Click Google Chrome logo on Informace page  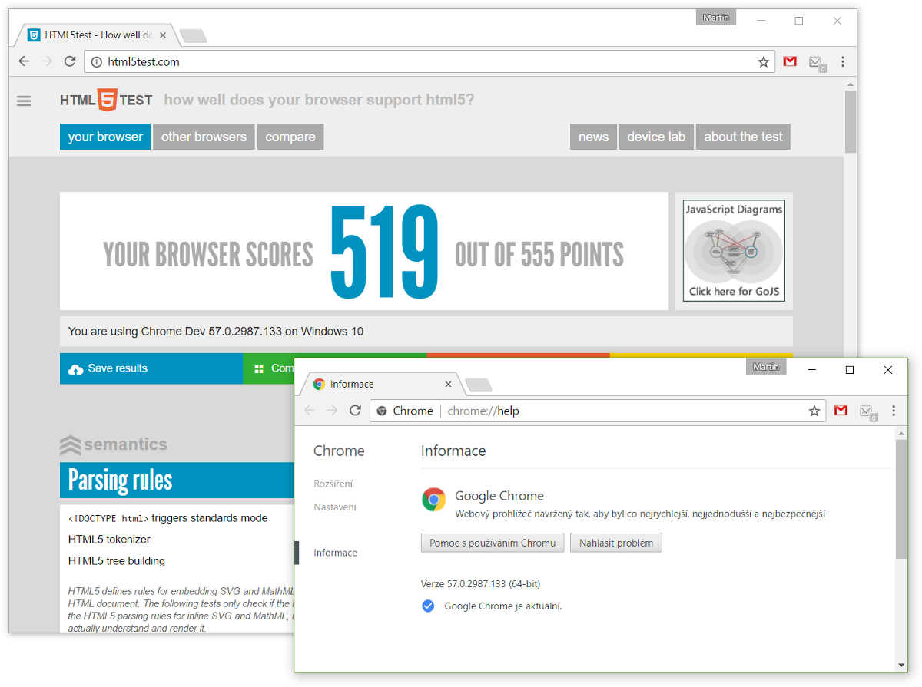coord(433,500)
